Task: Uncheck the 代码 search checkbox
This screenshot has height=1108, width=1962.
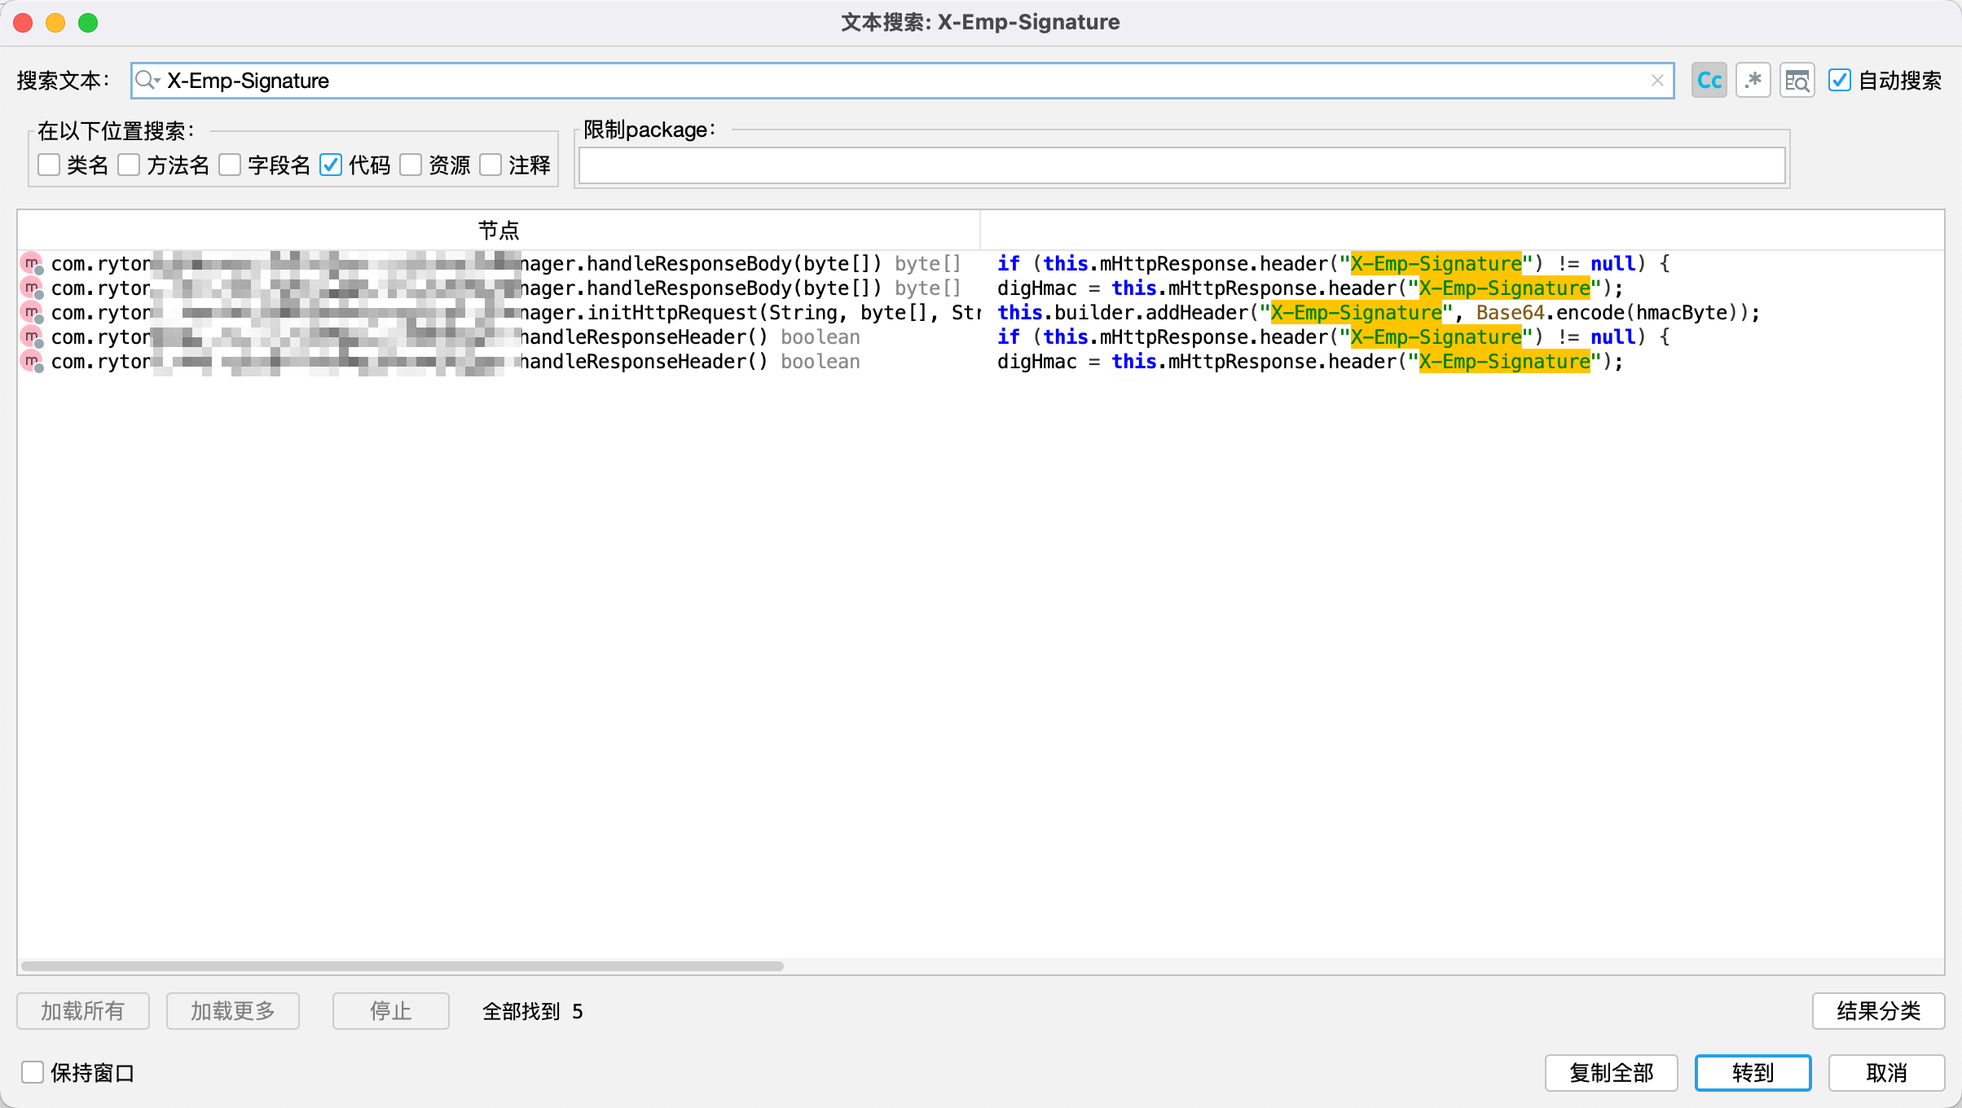Action: [x=331, y=165]
